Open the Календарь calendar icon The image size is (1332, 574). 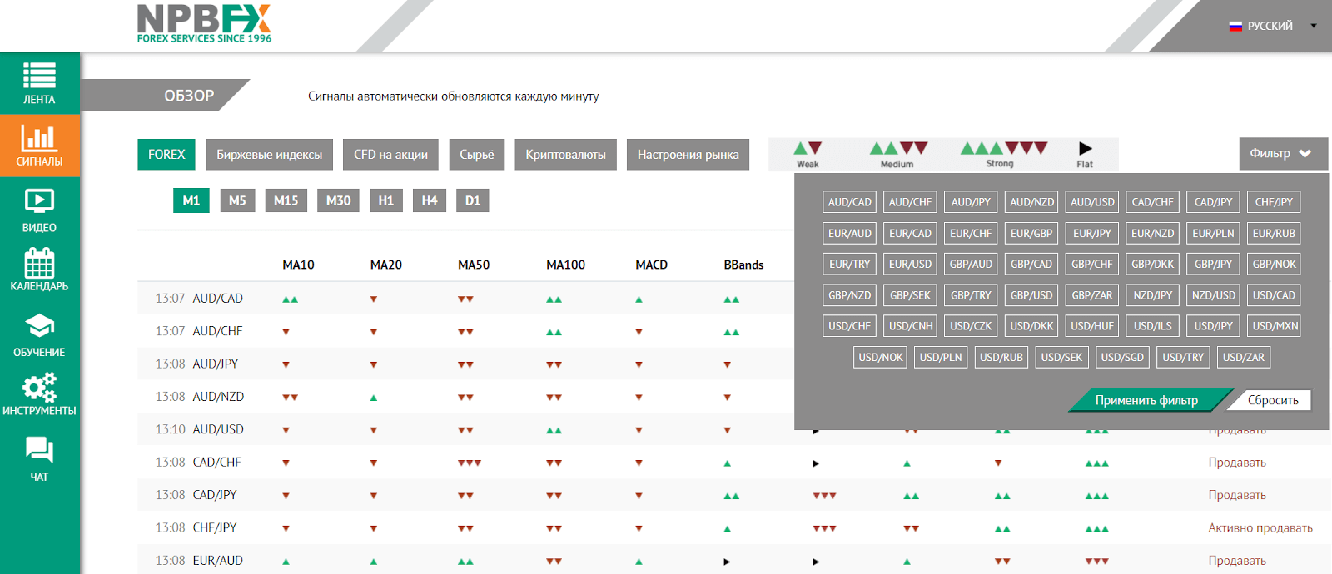[x=39, y=264]
